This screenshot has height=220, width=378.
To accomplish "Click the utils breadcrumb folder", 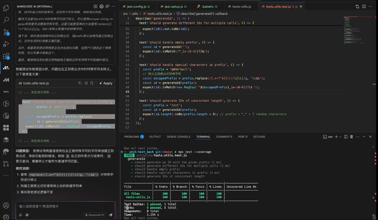I will [135, 14].
